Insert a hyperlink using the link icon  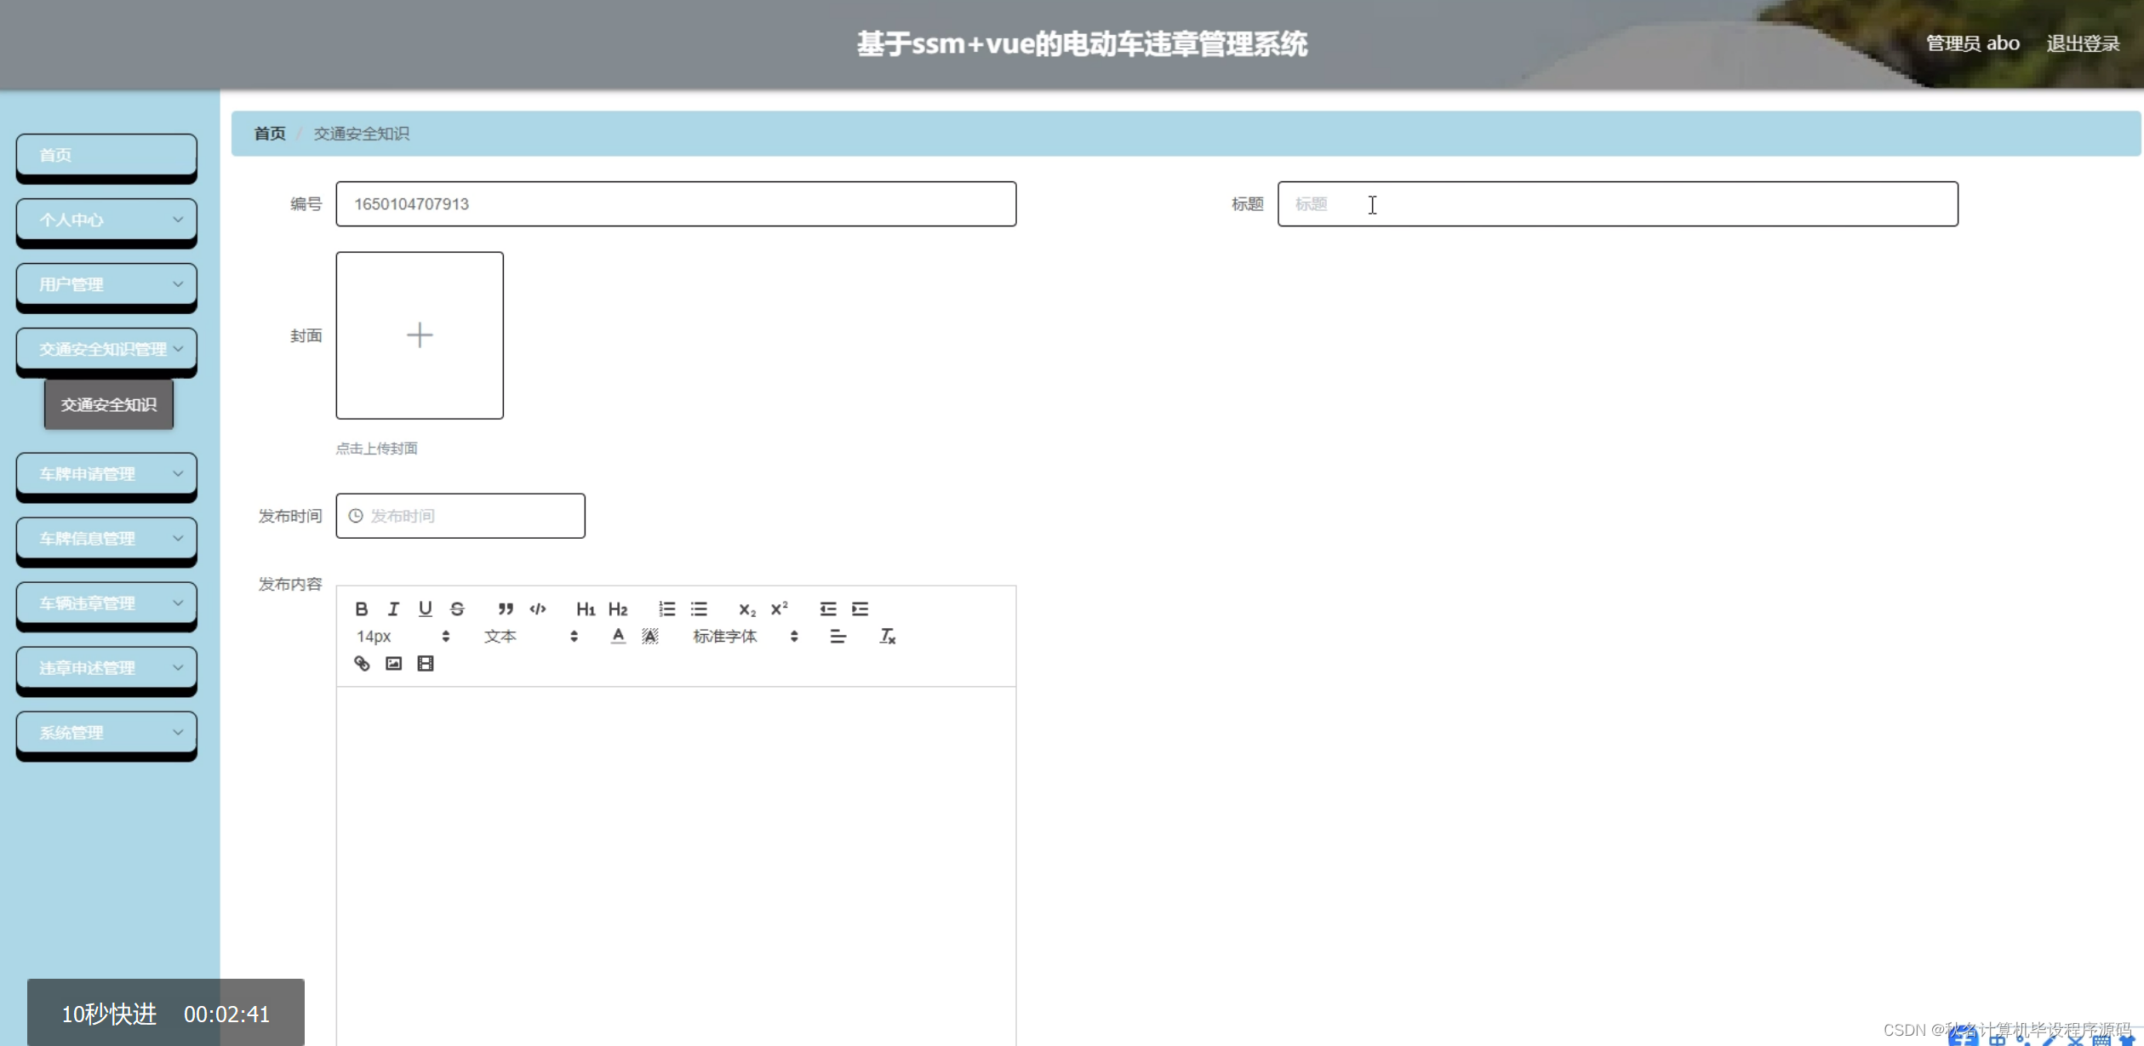pos(361,663)
